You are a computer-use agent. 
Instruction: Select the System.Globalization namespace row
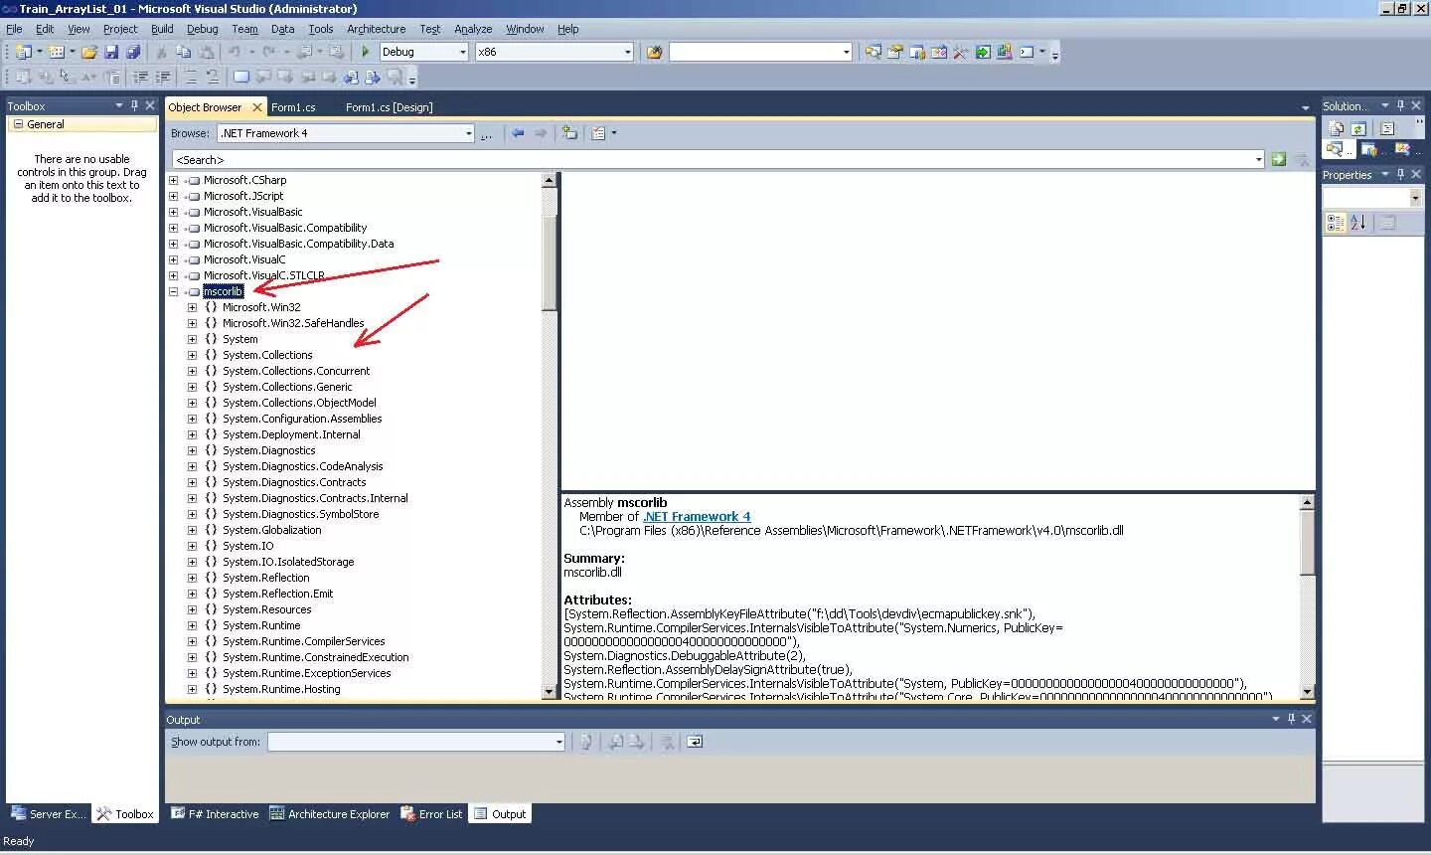pyautogui.click(x=271, y=530)
